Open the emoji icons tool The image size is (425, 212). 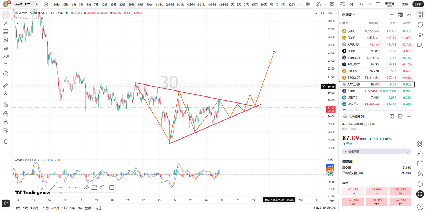[6, 74]
